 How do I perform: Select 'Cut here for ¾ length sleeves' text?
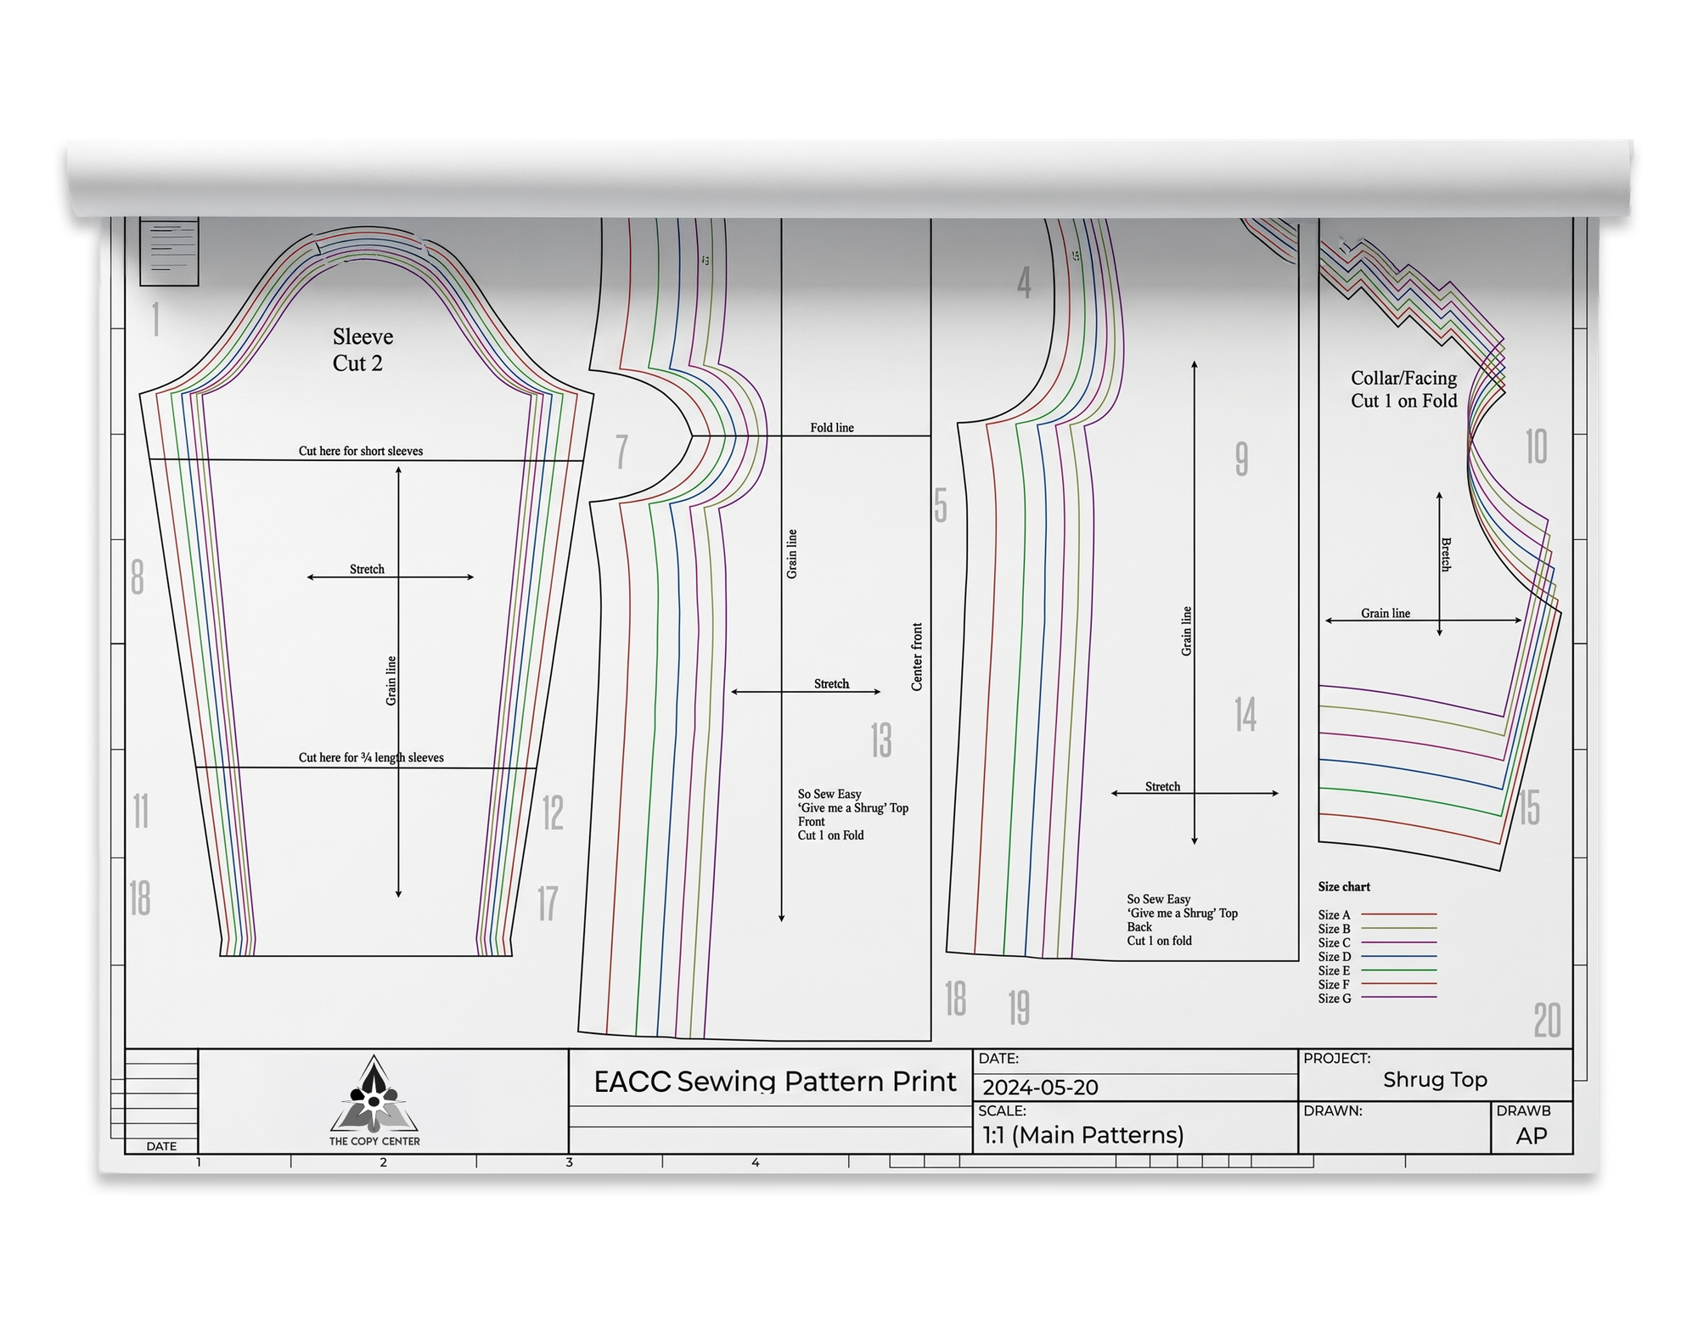371,757
